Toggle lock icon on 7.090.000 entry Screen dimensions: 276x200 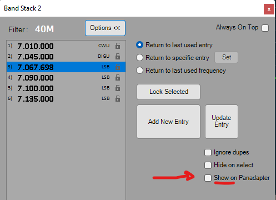[118, 77]
